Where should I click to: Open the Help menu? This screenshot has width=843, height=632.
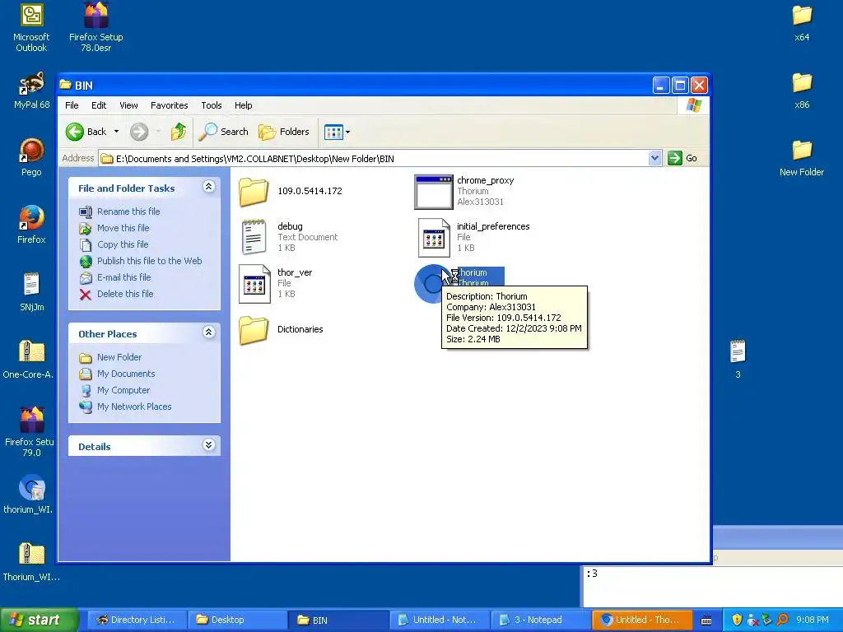[x=243, y=105]
